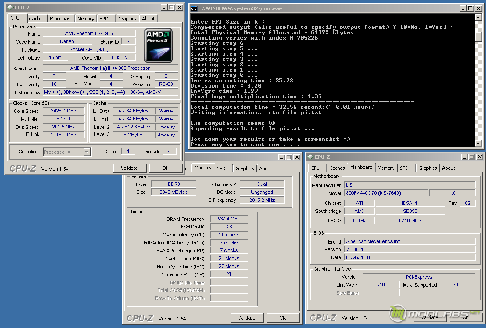Switch to Caches tab in top-left CPU-Z window

point(36,19)
